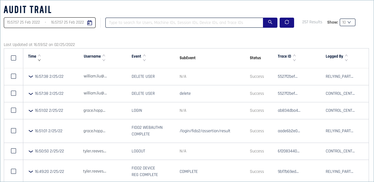Tick the select-all checkbox in header
374x182 pixels.
pos(14,58)
